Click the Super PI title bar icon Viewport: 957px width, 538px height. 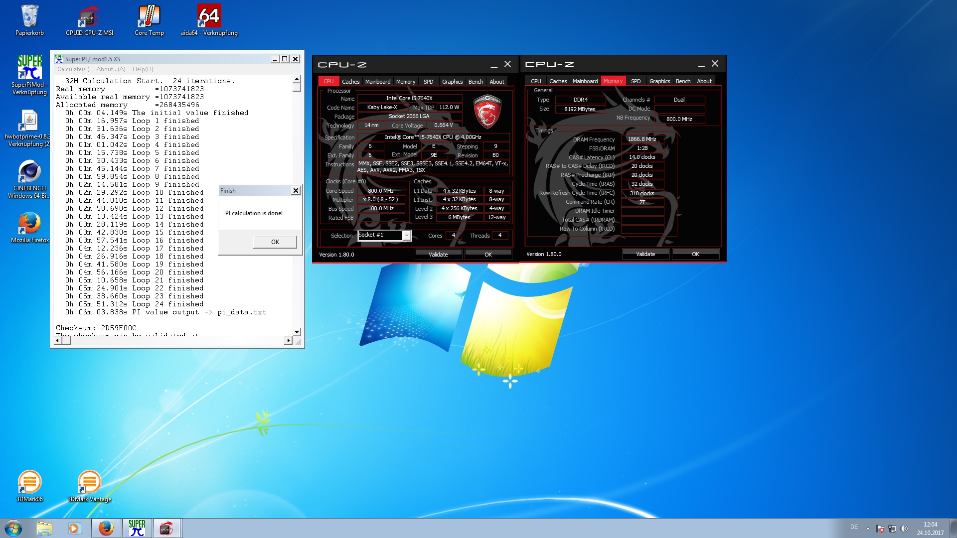coord(59,59)
